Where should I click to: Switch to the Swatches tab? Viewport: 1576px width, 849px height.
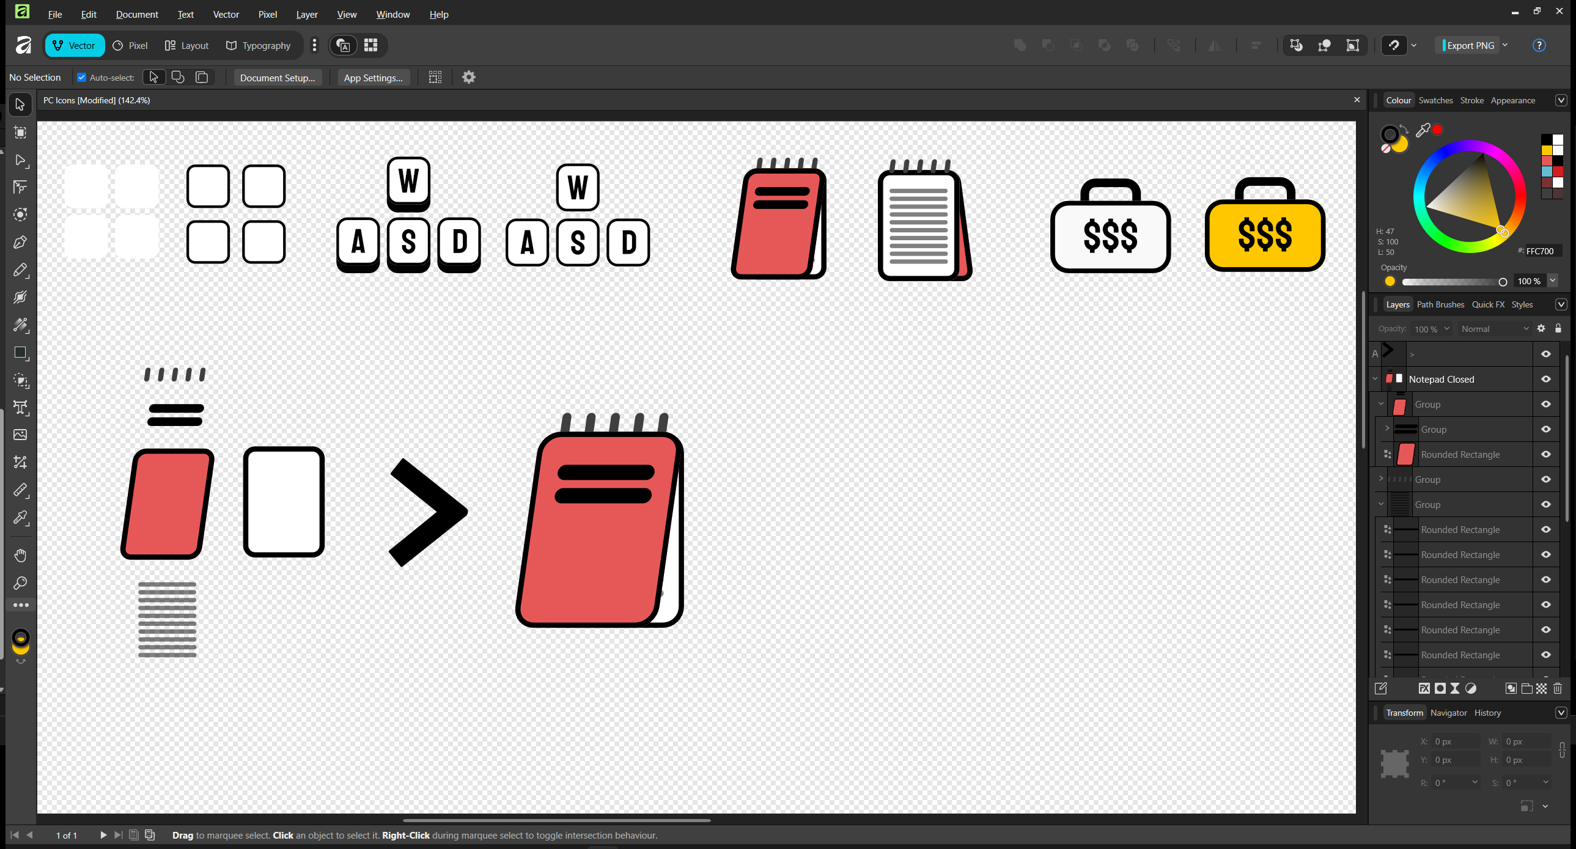point(1435,100)
